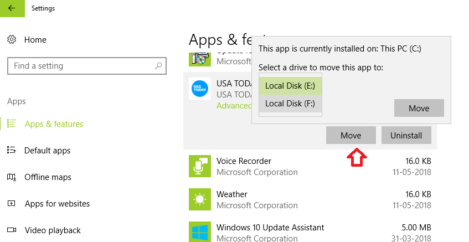Screen dimensions: 469x242
Task: Open Default apps section
Action: (x=47, y=150)
